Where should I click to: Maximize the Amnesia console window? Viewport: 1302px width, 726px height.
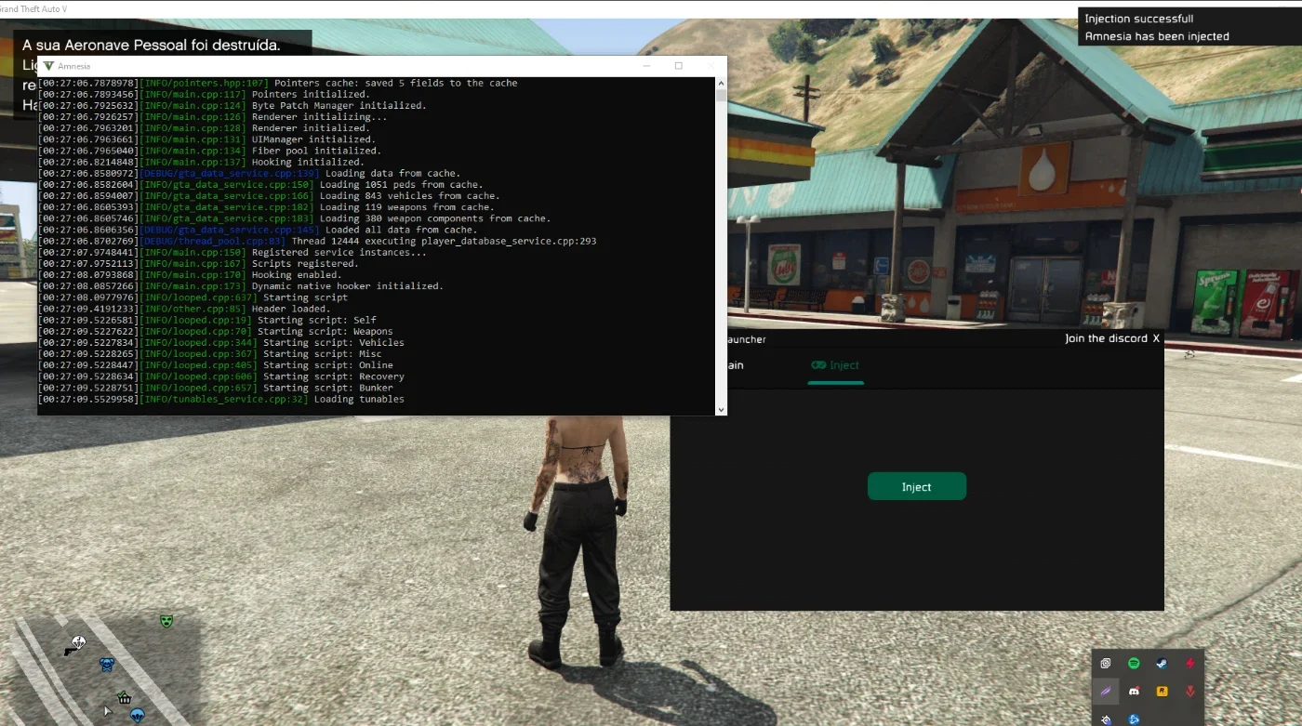click(679, 66)
